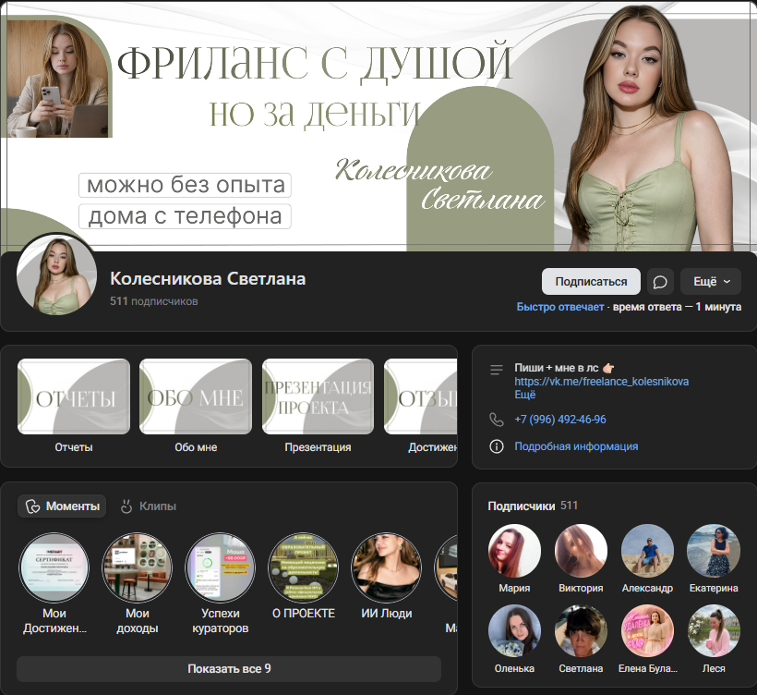Expand description with the Ещё link
Image resolution: width=757 pixels, height=695 pixels.
point(524,395)
